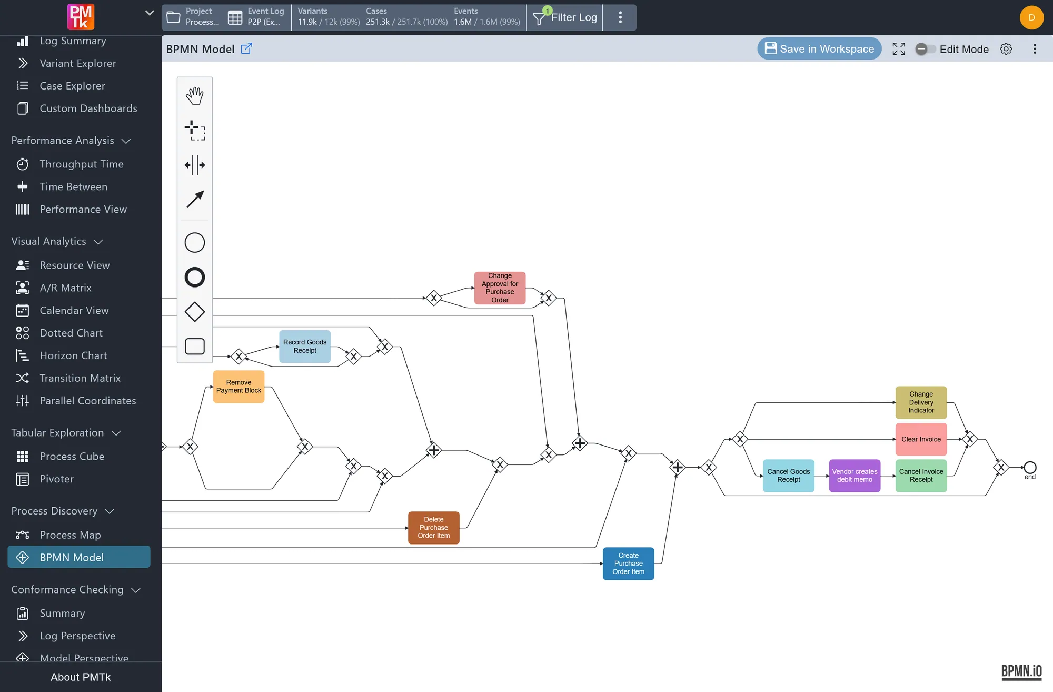
Task: Select the Clear Invoice task
Action: (921, 439)
